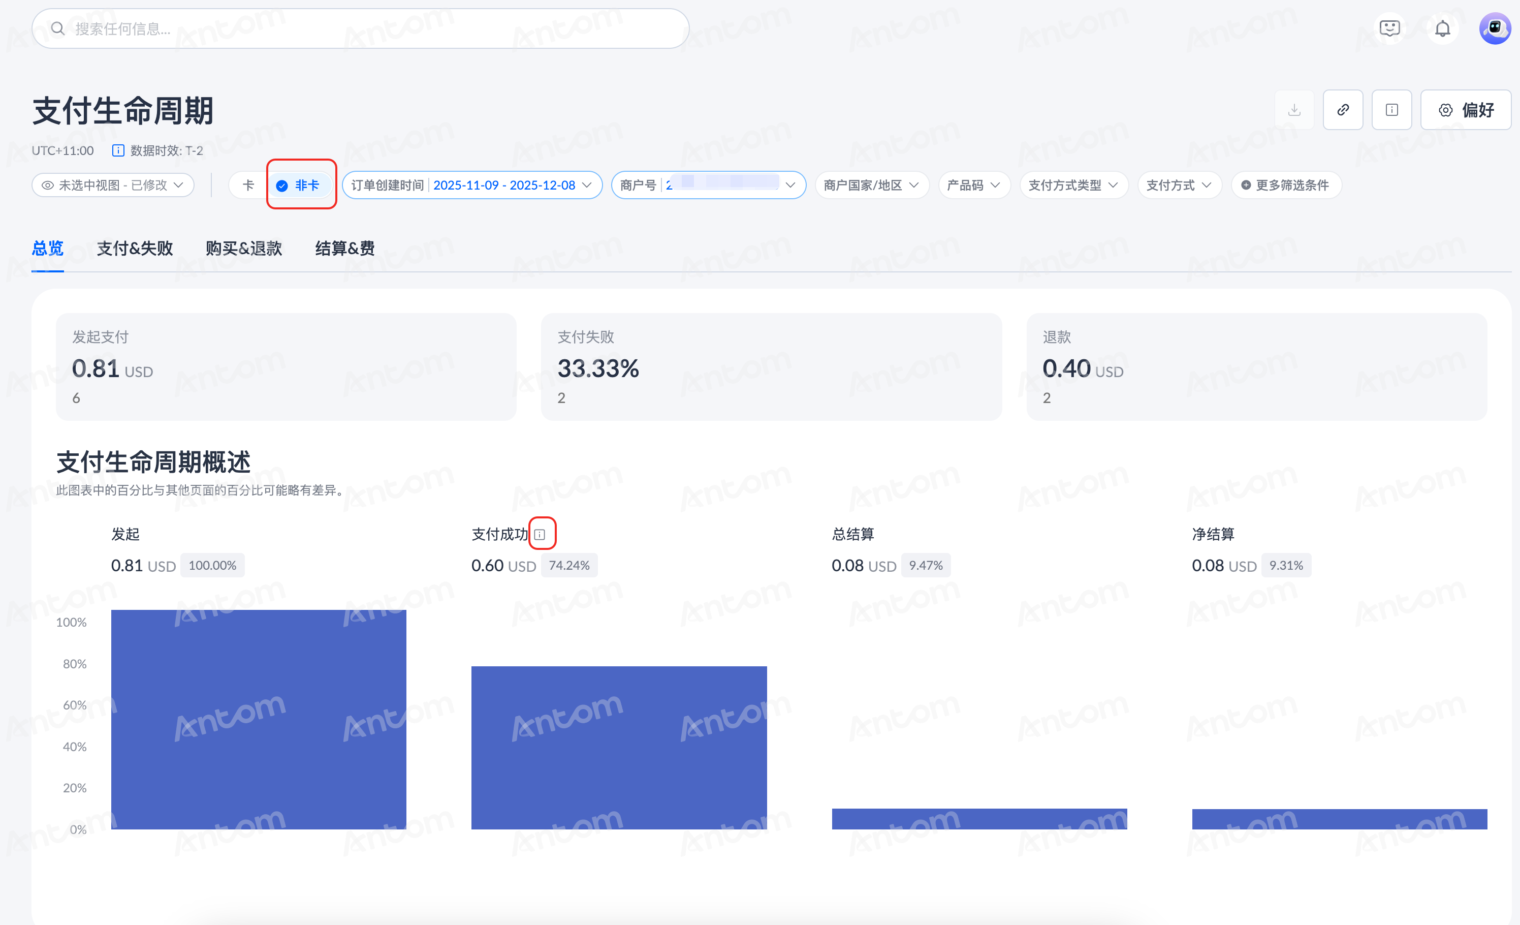Open the 未选中视图 - 已修改 view dropdown

tap(113, 185)
